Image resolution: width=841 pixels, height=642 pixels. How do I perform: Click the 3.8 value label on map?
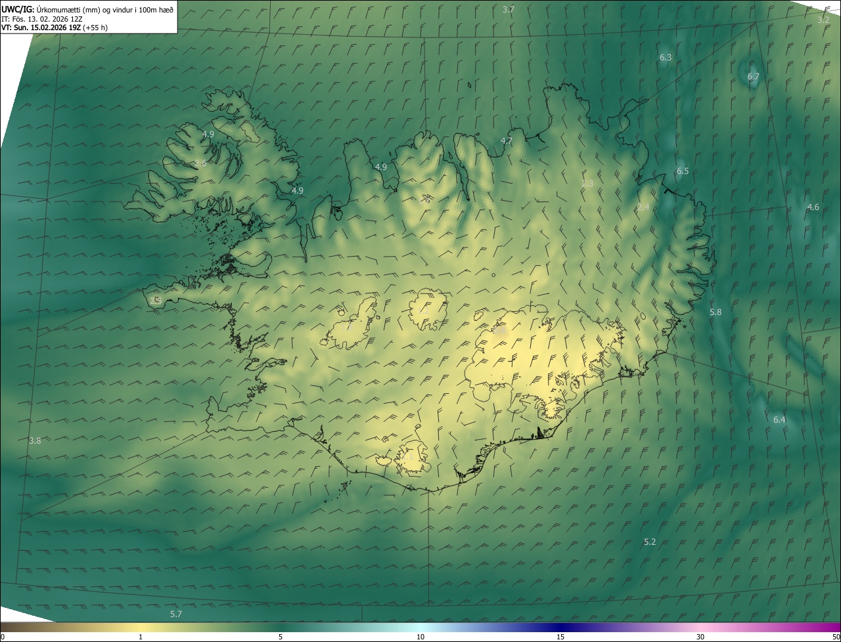point(35,440)
